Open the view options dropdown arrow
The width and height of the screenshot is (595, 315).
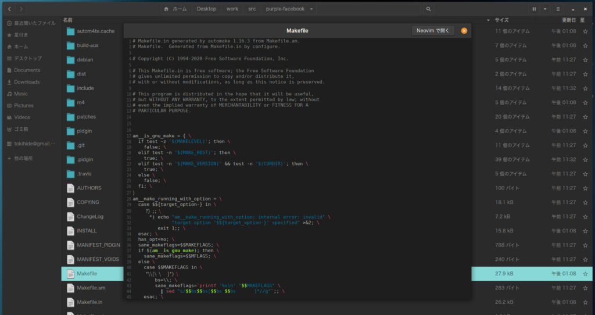(545, 9)
